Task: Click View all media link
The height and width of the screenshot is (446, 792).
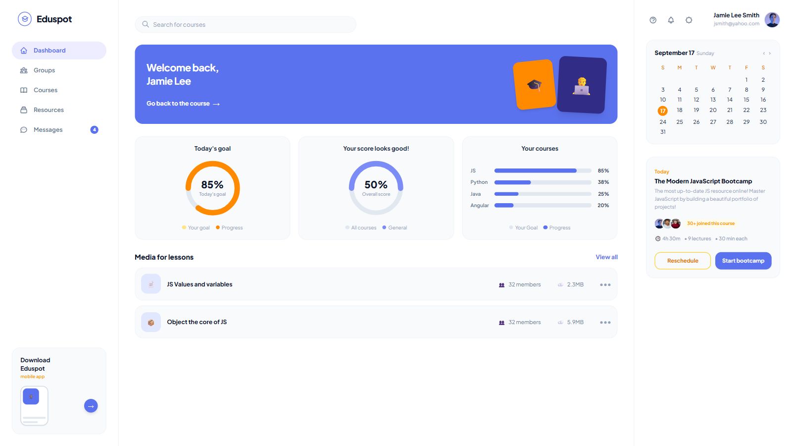Action: pos(606,257)
